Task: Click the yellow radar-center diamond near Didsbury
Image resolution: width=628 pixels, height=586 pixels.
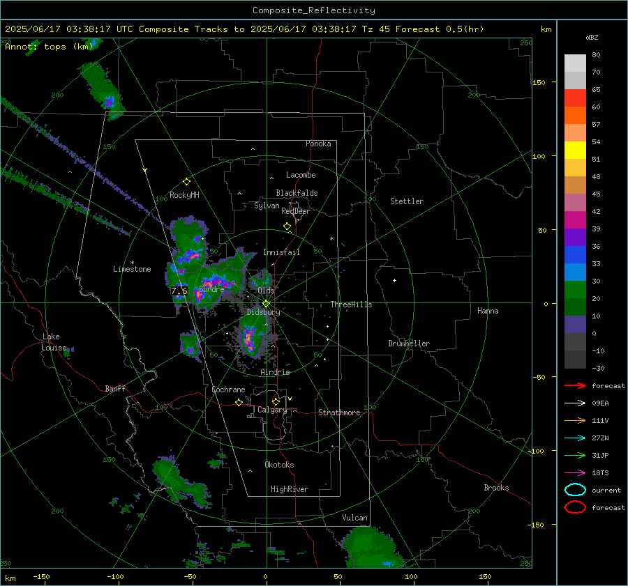Action: point(267,303)
